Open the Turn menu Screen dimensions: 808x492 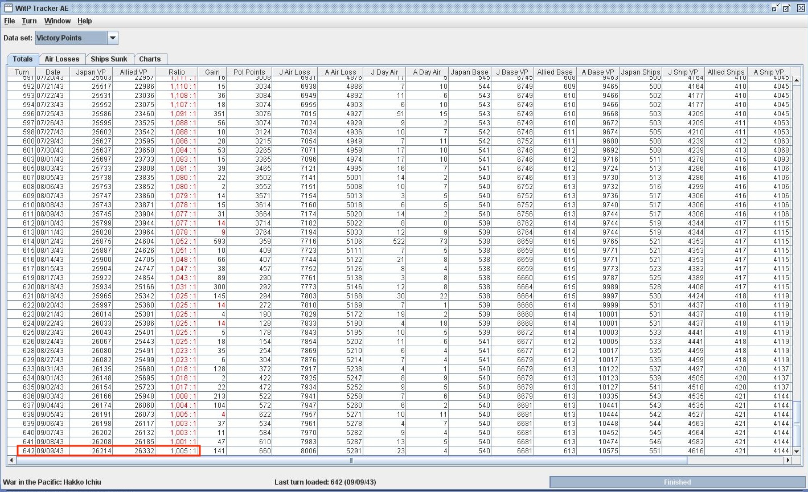[x=29, y=21]
